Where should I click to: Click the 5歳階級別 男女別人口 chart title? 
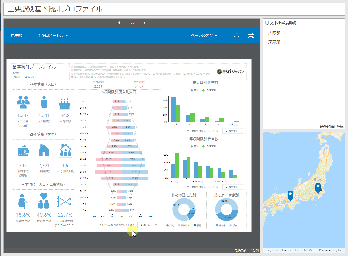(119, 92)
